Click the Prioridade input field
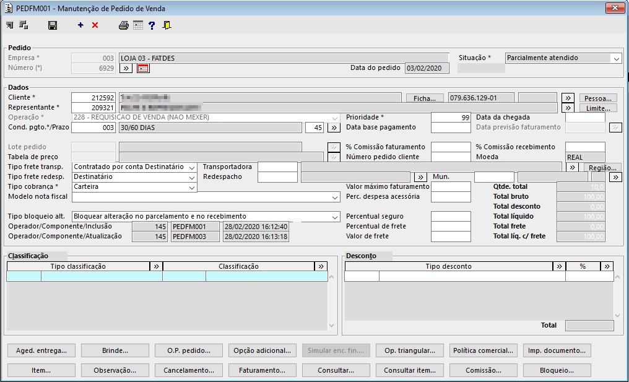629x382 pixels. [x=451, y=118]
